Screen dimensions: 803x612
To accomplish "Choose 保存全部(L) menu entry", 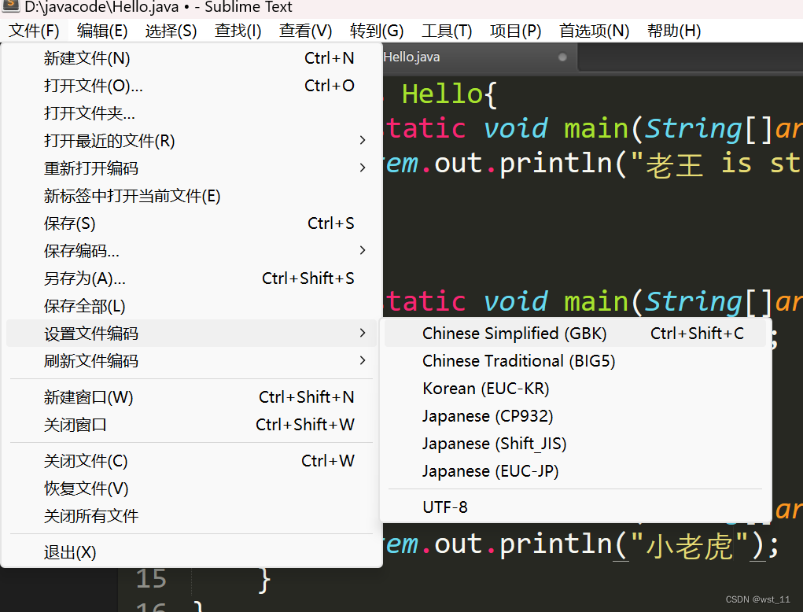I will coord(192,306).
